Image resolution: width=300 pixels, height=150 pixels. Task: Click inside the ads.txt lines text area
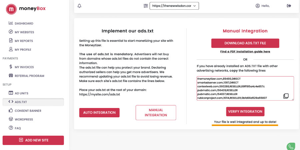click(239, 88)
